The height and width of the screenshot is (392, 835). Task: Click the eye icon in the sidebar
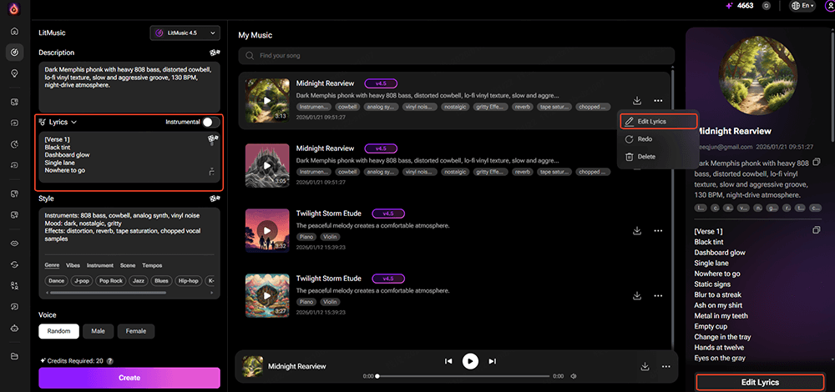coord(14,243)
